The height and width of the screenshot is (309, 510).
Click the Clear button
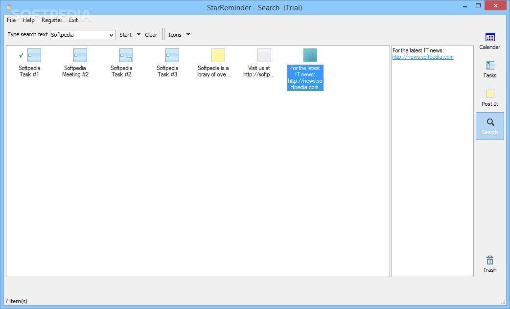pyautogui.click(x=151, y=35)
